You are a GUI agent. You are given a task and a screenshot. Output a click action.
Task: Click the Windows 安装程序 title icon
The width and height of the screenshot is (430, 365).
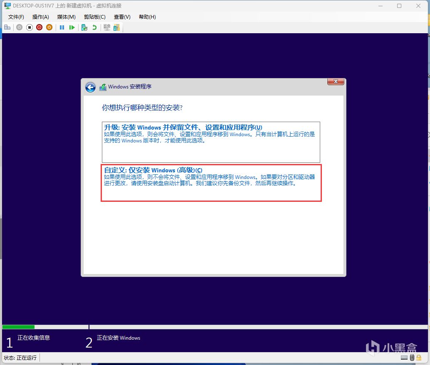103,87
